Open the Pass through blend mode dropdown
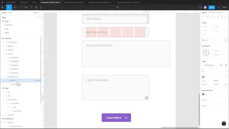This screenshot has height=129, width=229. click(210, 65)
